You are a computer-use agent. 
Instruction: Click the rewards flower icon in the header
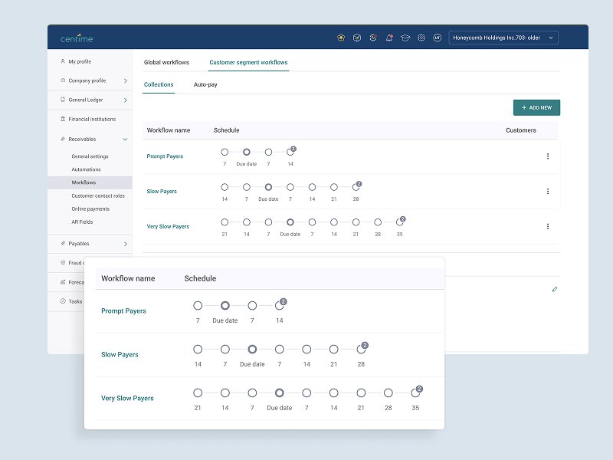coord(341,37)
